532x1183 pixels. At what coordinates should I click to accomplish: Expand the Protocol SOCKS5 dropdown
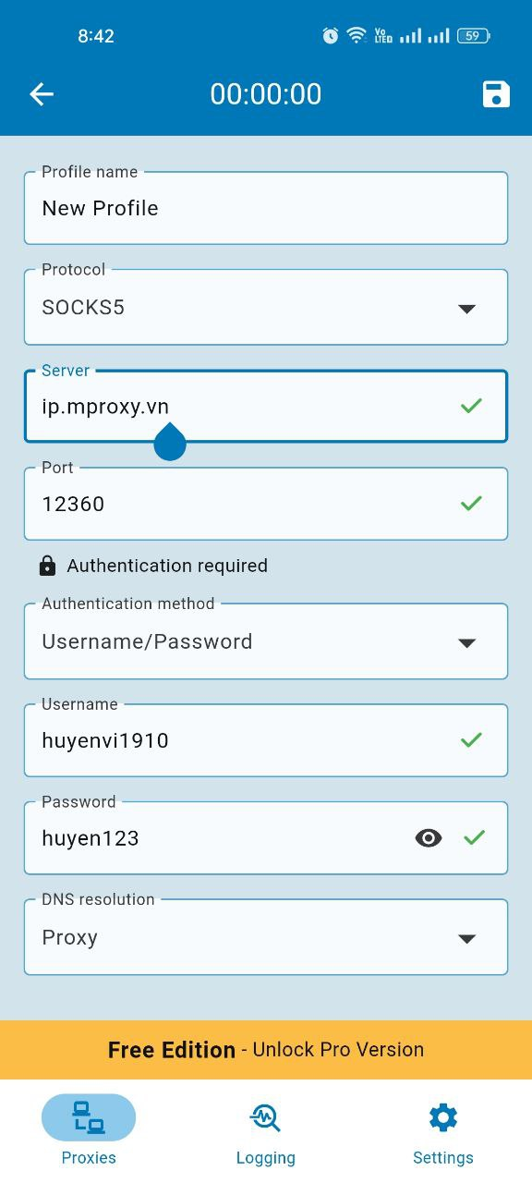coord(266,307)
